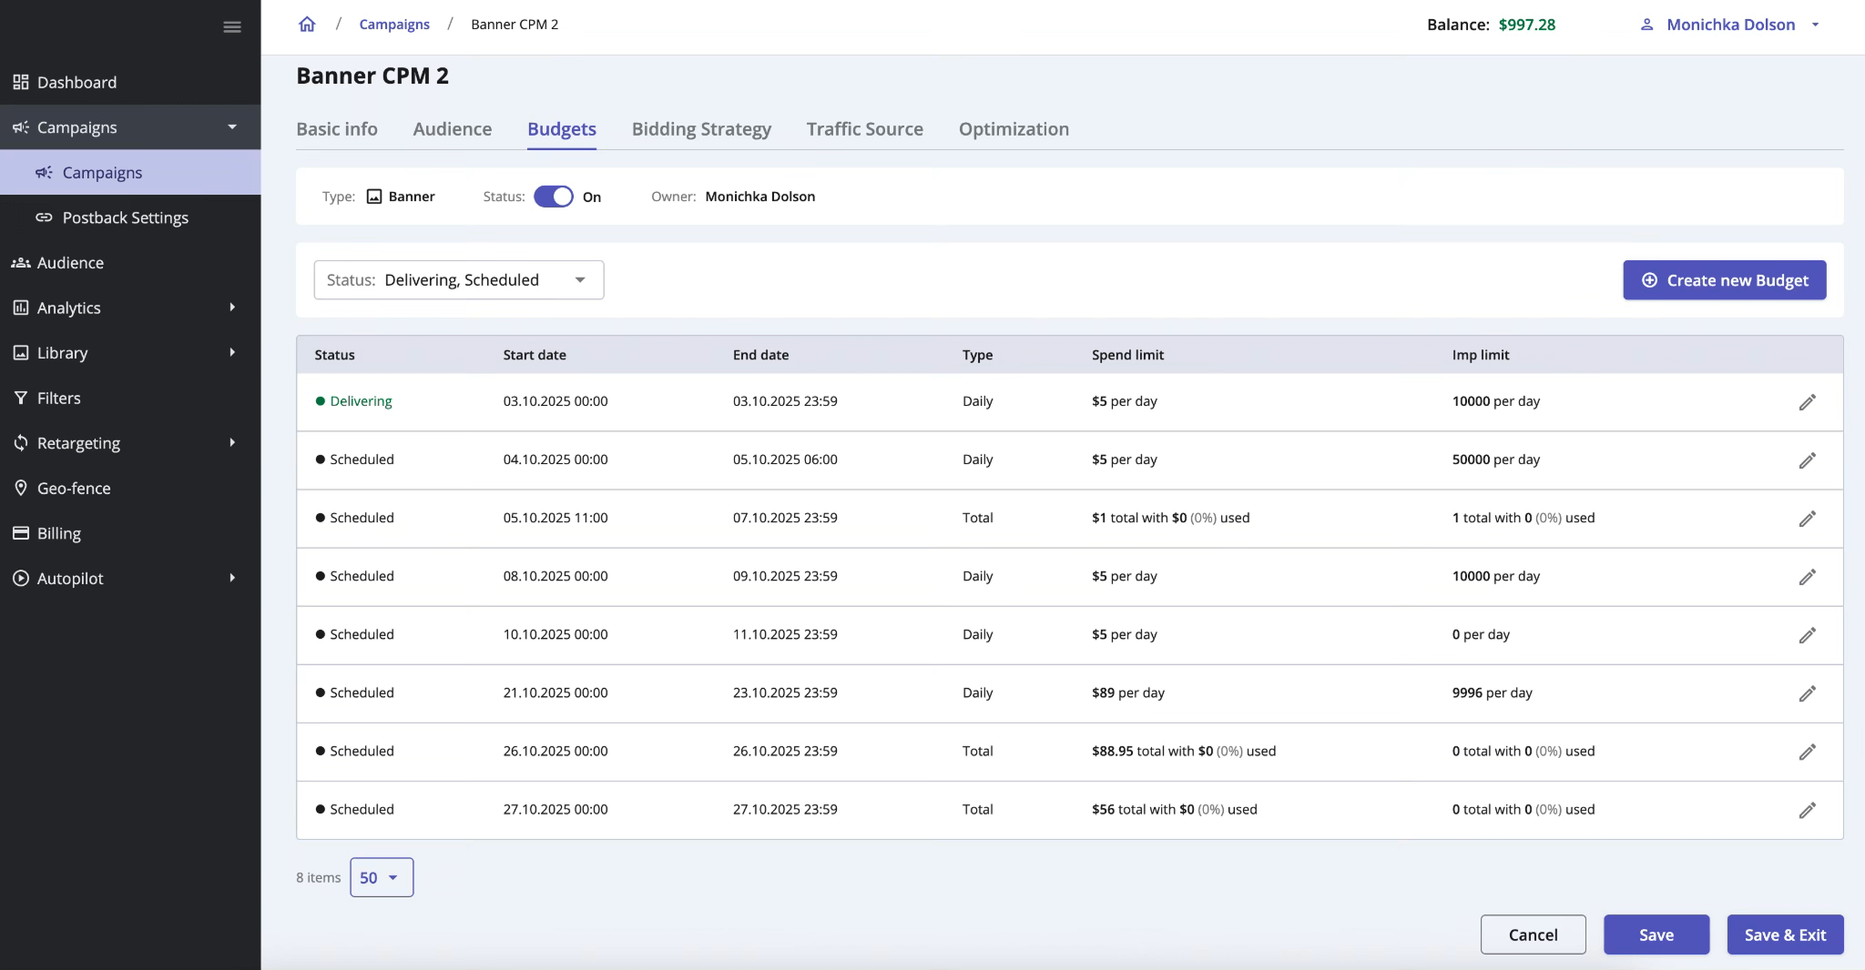Click Save & Exit
This screenshot has width=1865, height=970.
click(1783, 935)
